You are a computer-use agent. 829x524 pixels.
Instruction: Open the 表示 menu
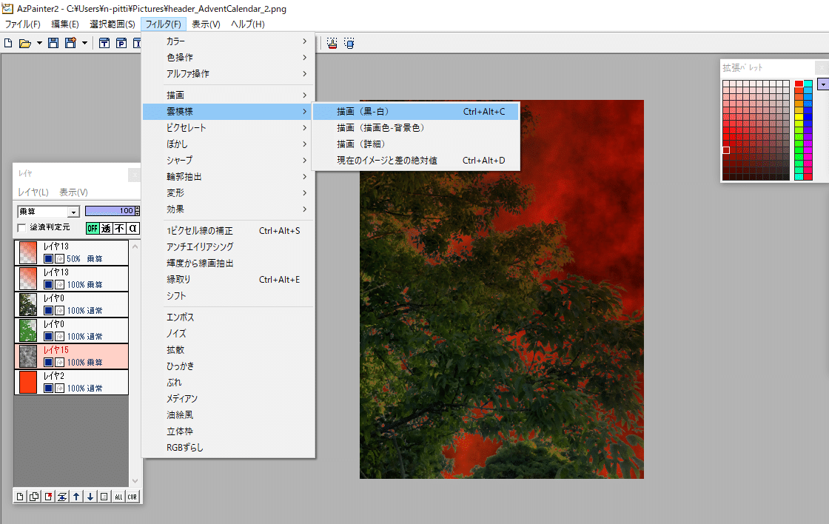tap(205, 24)
